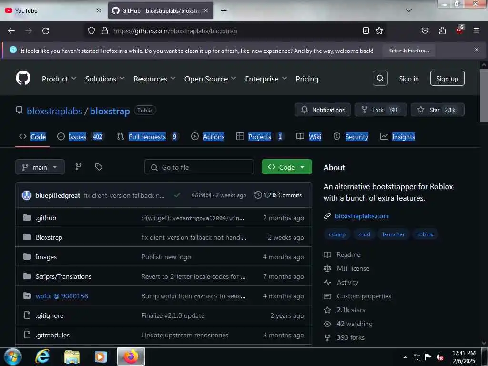Open the Issues tab
Screen dimensions: 488x366
coord(80,137)
